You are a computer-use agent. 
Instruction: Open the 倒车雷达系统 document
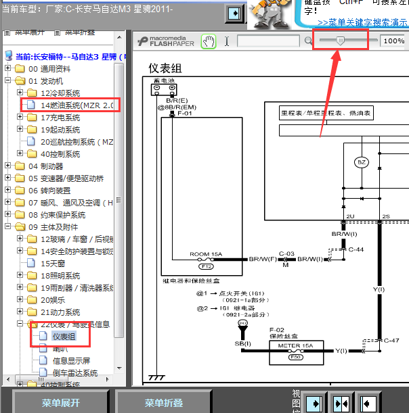coord(75,372)
